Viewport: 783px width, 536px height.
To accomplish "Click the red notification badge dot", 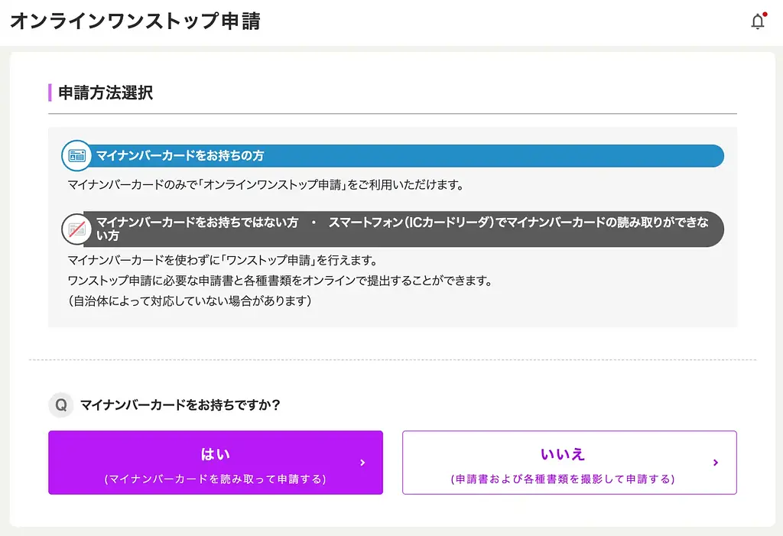I will pos(764,14).
